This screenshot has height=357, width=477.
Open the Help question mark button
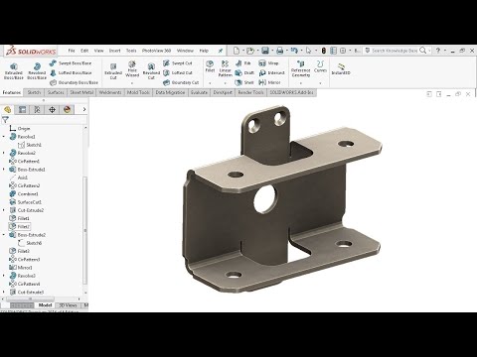pos(438,51)
